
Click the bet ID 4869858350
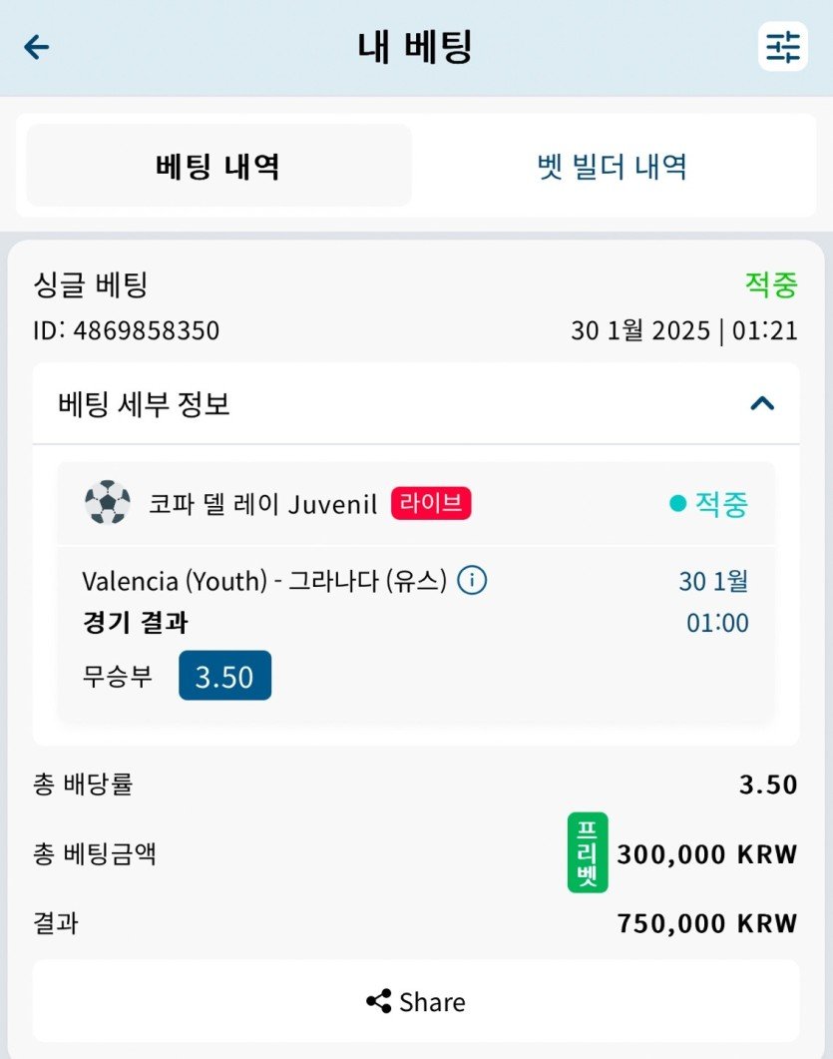tap(127, 330)
